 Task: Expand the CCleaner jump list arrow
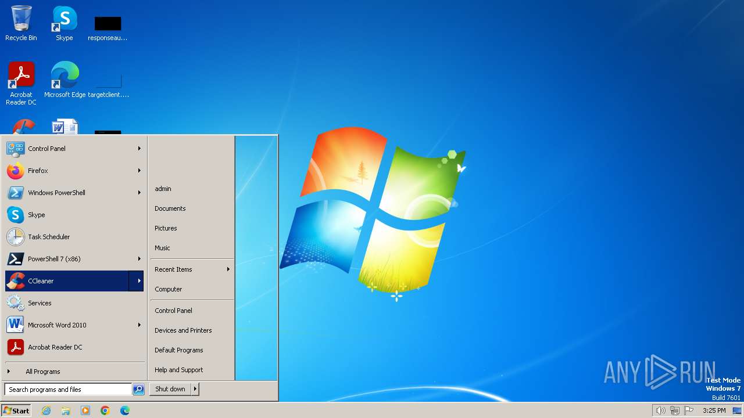[x=137, y=281]
